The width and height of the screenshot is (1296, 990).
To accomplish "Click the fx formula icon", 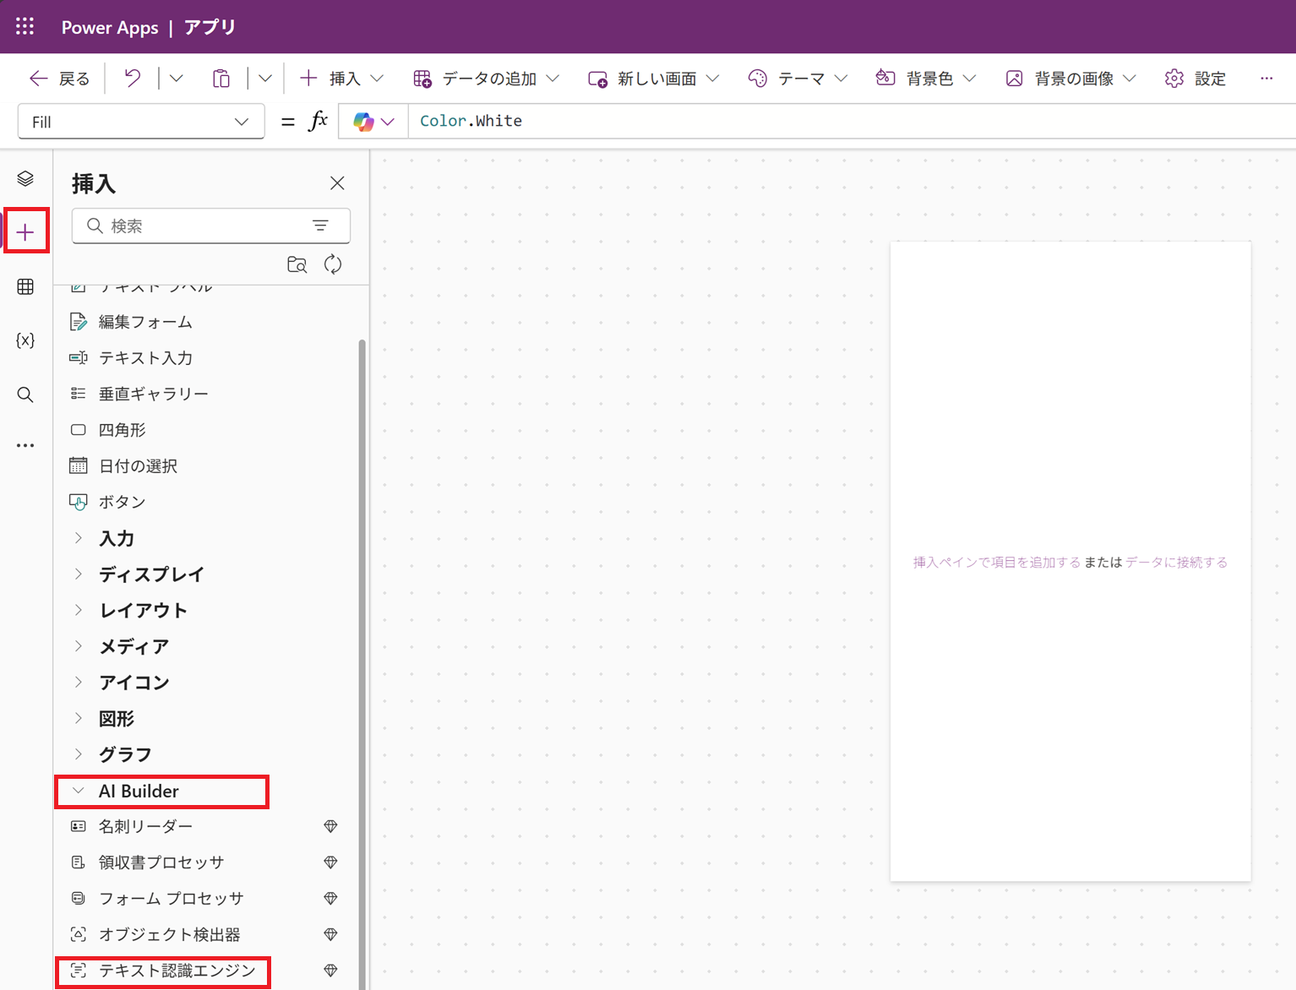I will tap(318, 122).
